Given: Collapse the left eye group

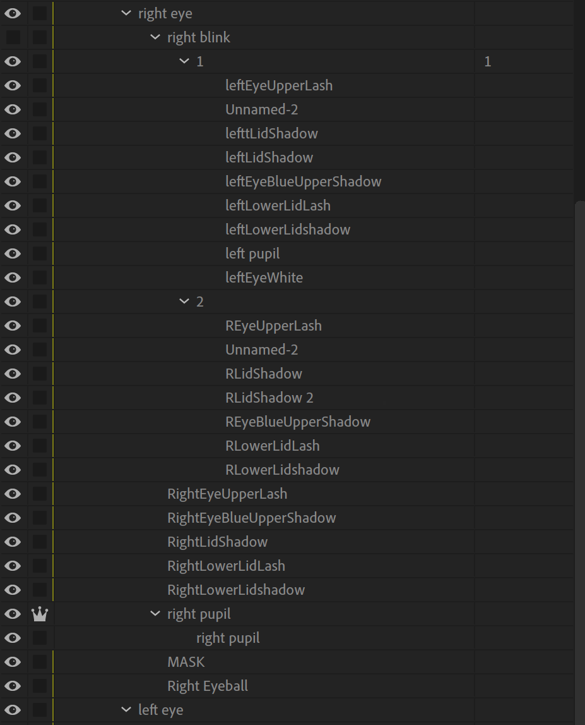Looking at the screenshot, I should pyautogui.click(x=126, y=709).
